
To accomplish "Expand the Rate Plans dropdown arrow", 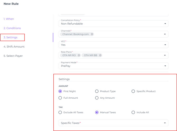I will tap(165, 55).
